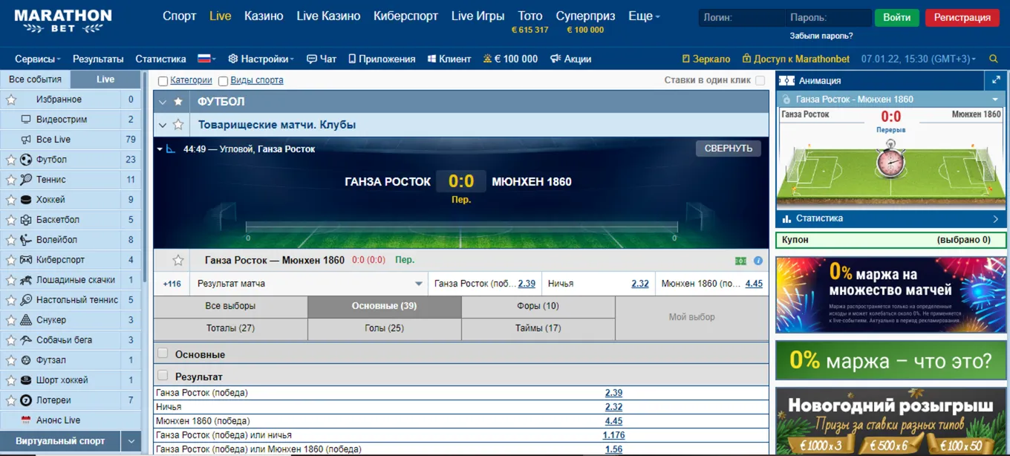The image size is (1010, 456).
Task: Collapse Товарищеские матчи. Клубы chevron
Action: tap(163, 125)
